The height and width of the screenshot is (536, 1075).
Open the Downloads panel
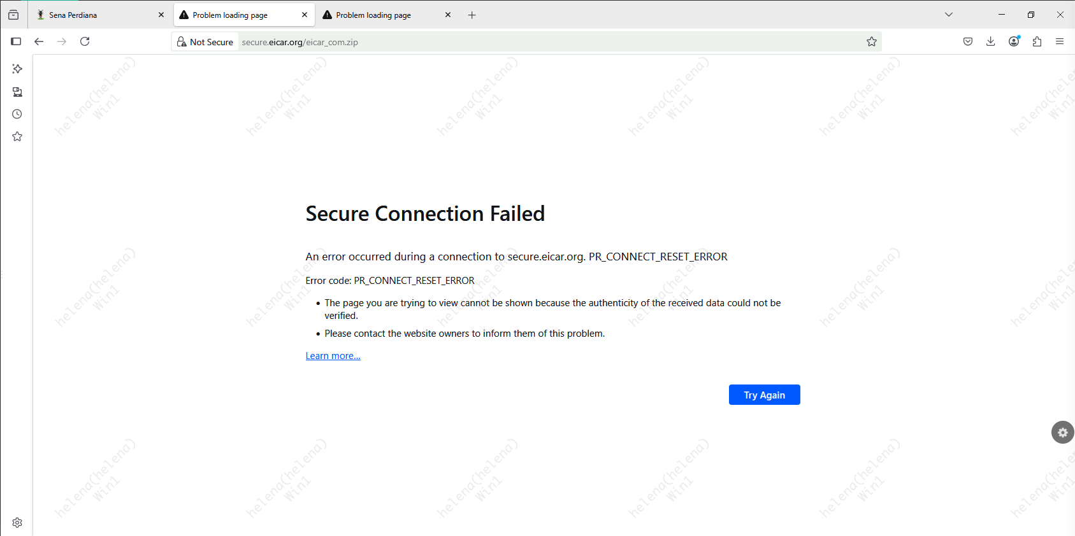[991, 41]
